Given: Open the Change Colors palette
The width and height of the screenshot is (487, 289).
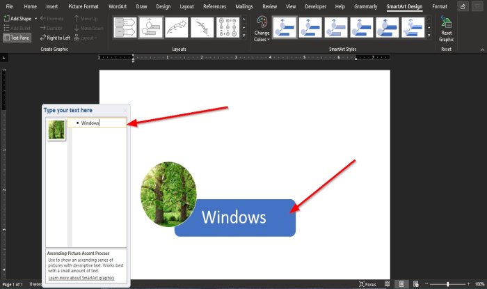Looking at the screenshot, I should 262,29.
